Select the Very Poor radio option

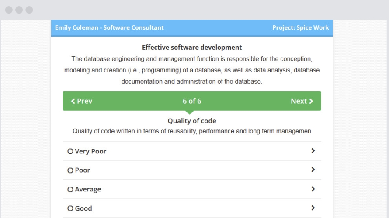pyautogui.click(x=70, y=152)
